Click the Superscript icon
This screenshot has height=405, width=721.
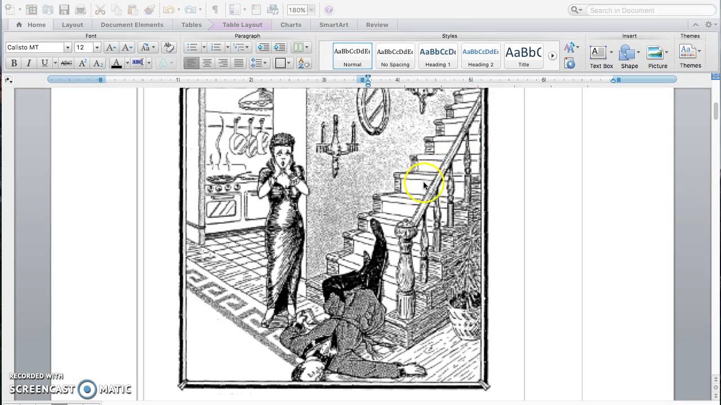coord(82,63)
